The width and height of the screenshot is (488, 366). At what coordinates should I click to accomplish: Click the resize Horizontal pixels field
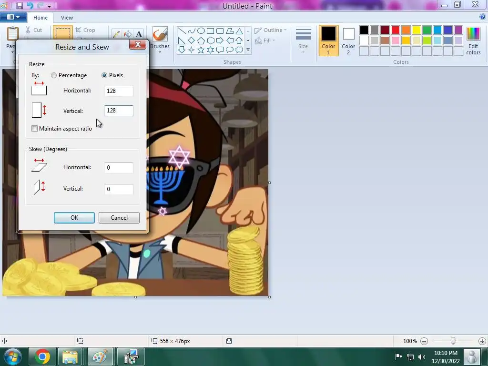tap(119, 91)
